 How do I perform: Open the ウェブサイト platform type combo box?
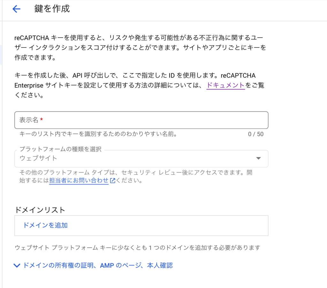pyautogui.click(x=134, y=158)
